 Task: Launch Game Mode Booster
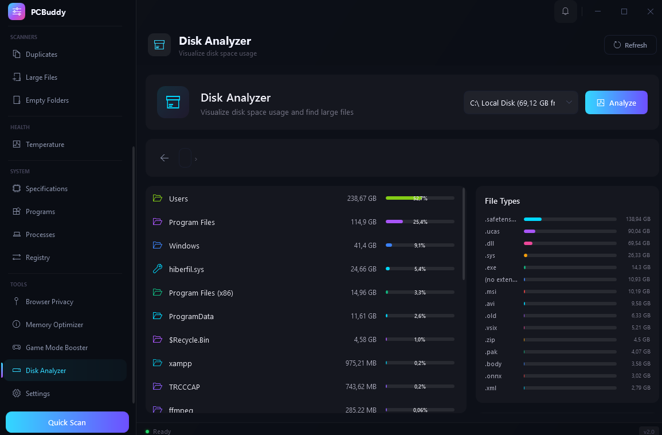pos(57,347)
